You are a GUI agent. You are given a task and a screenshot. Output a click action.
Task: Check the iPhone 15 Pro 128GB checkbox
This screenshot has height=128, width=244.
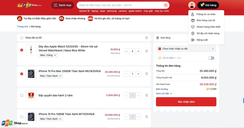(x=22, y=117)
